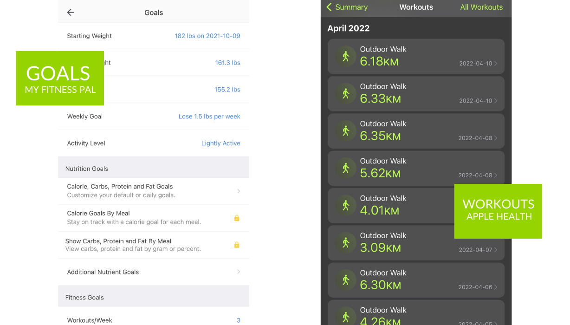Tap the back arrow on Goals screen
Screen dimensions: 570x325
coord(71,13)
